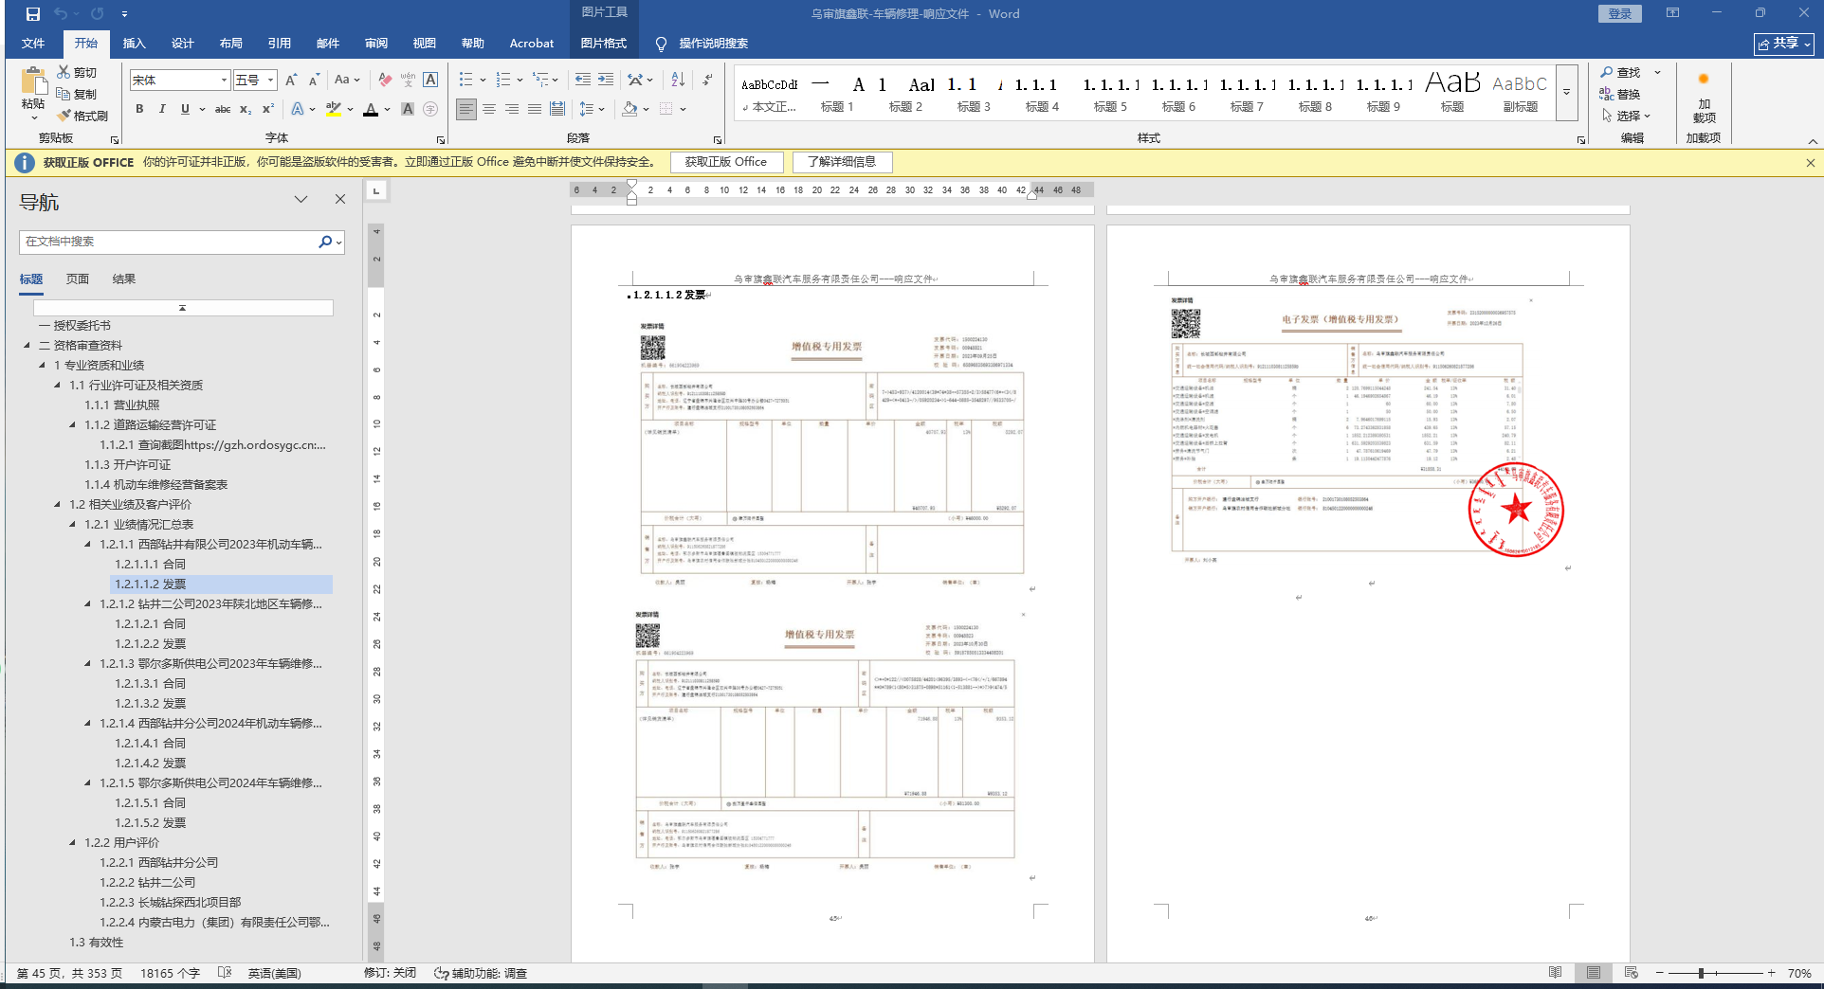1824x989 pixels.
Task: Click the Borders icon
Action: pos(666,110)
